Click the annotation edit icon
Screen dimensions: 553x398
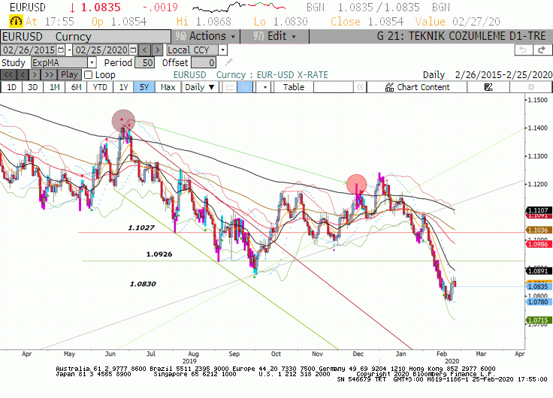point(488,86)
